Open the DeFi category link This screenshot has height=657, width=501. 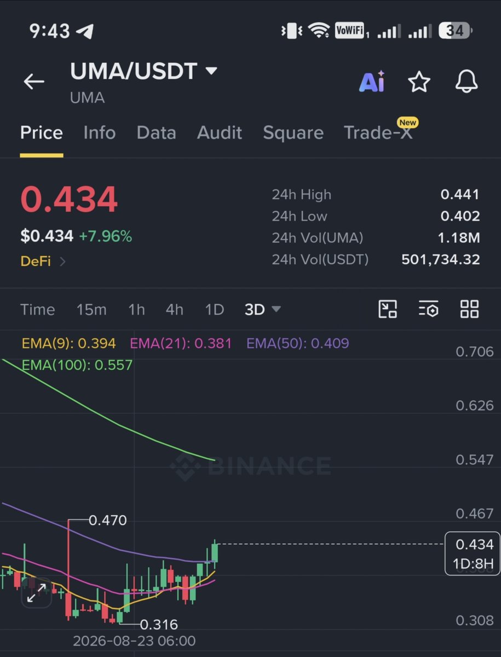(43, 261)
